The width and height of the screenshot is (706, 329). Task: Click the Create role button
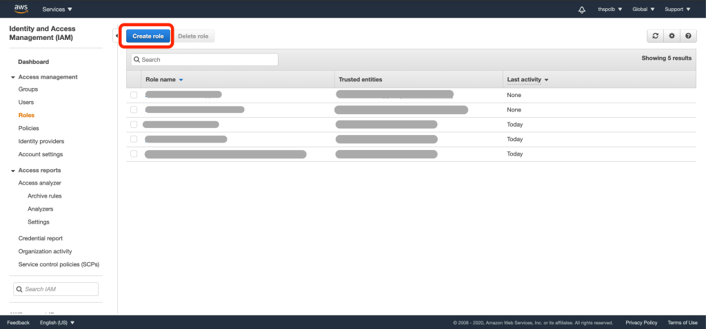click(x=147, y=36)
